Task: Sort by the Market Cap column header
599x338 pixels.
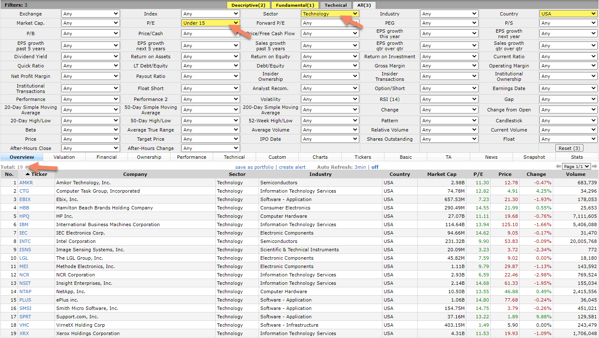Action: click(x=441, y=174)
